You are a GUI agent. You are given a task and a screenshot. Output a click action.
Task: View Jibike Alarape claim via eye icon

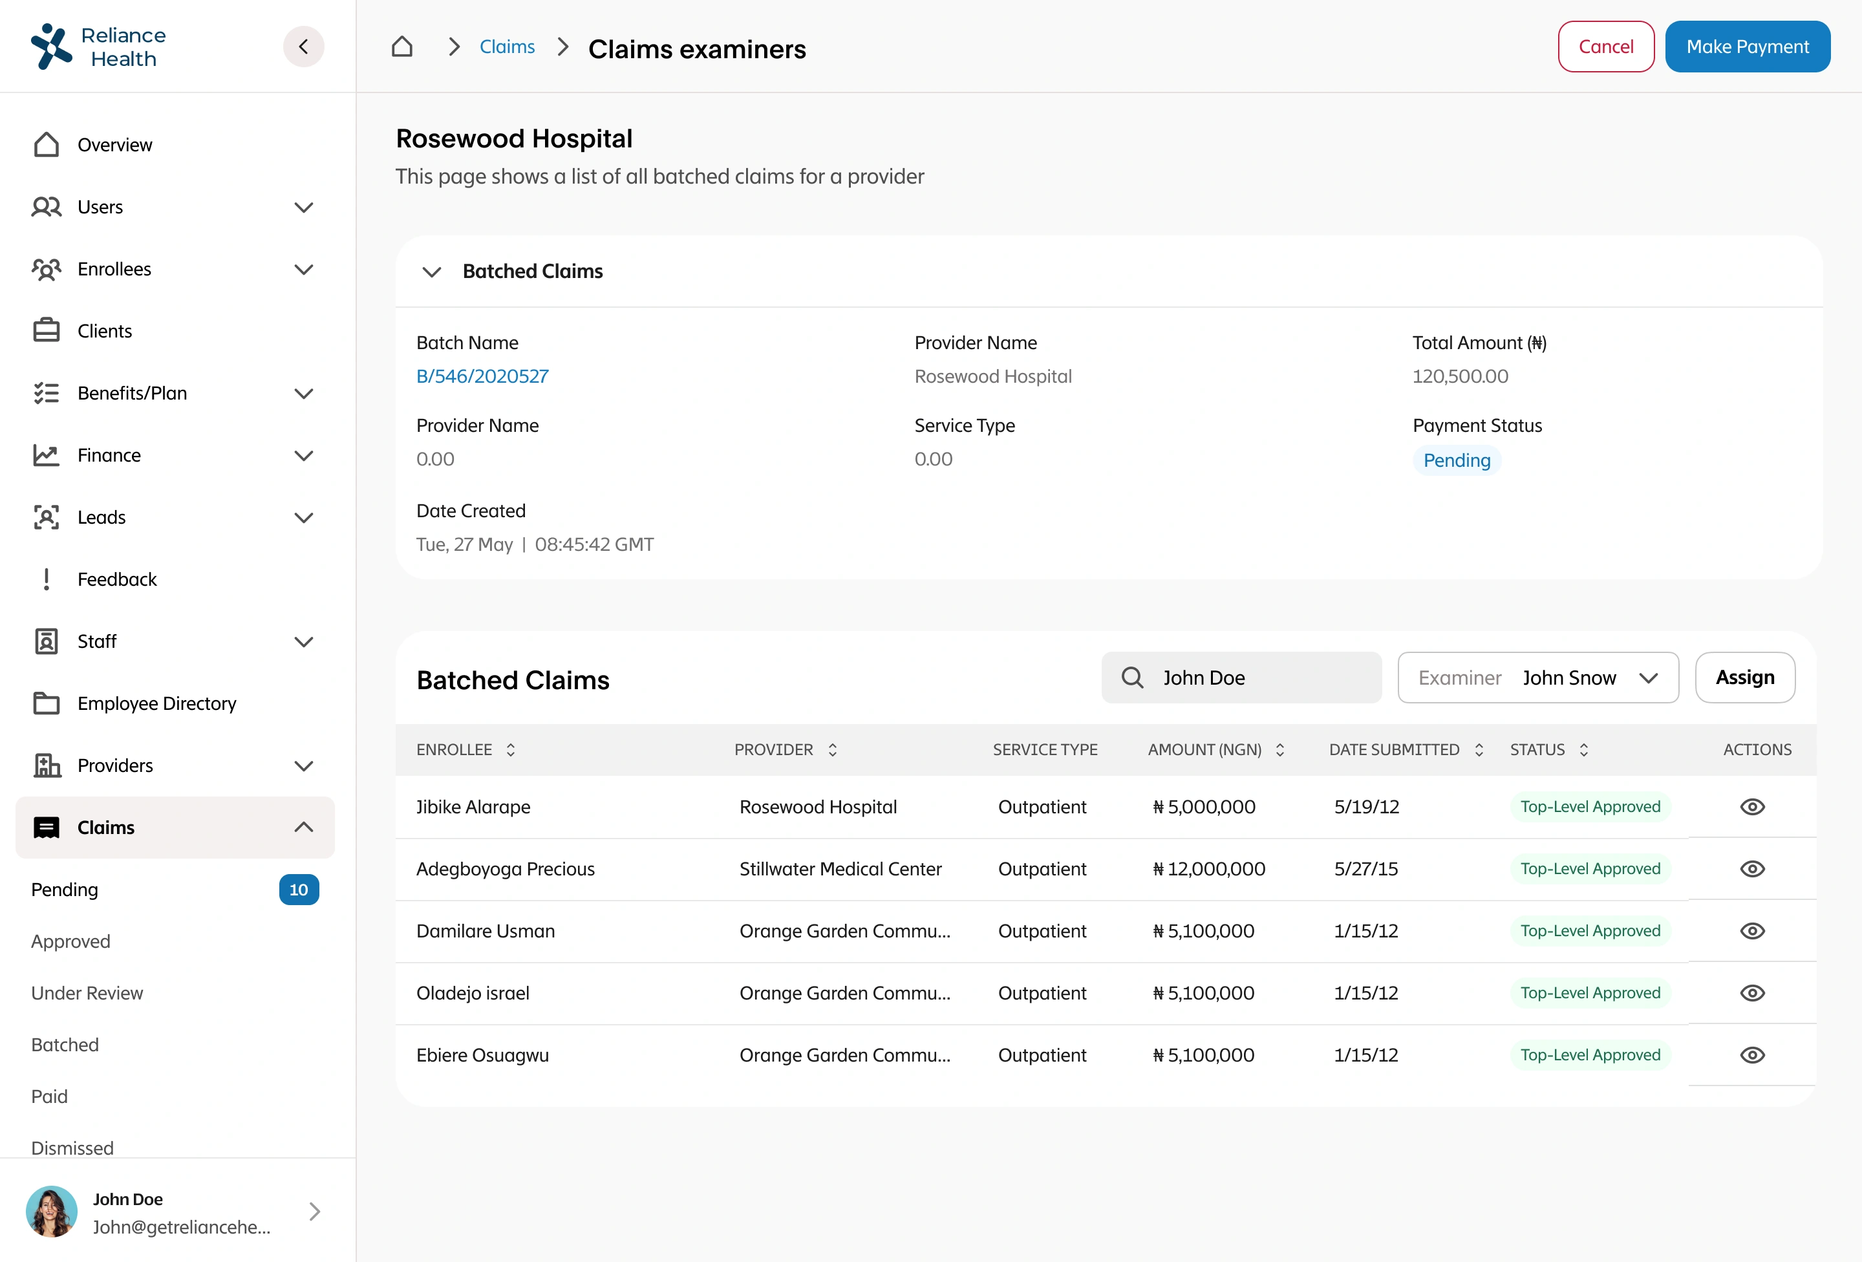(x=1751, y=807)
